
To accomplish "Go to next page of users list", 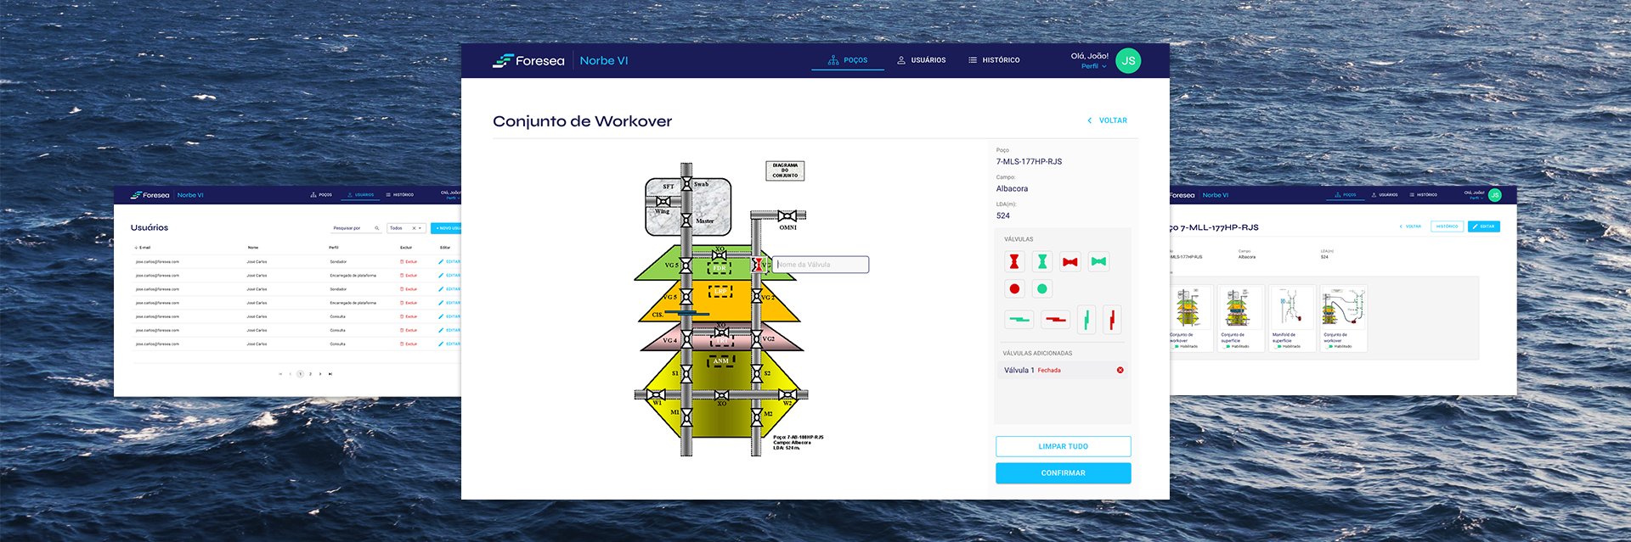I will click(320, 374).
